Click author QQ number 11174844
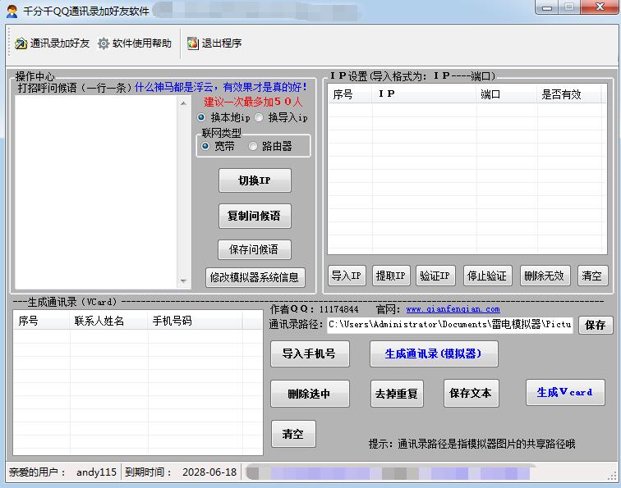This screenshot has width=621, height=488. pyautogui.click(x=339, y=309)
